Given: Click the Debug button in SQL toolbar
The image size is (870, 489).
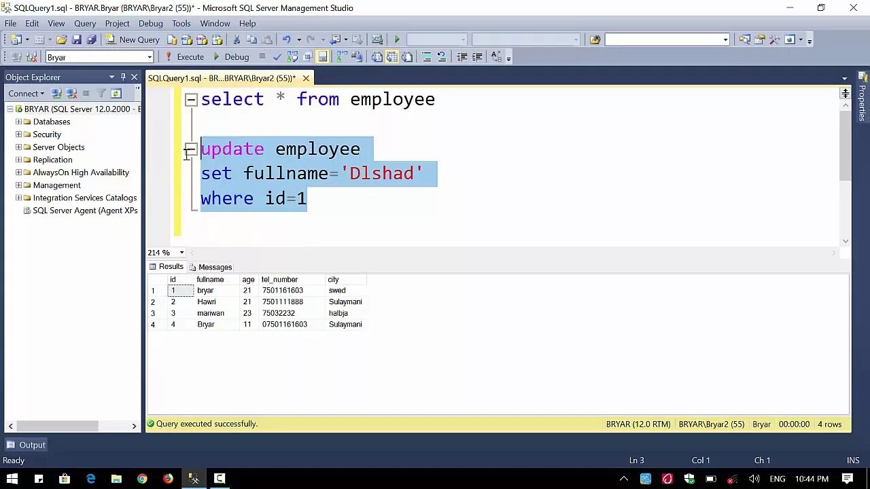Looking at the screenshot, I should point(231,57).
